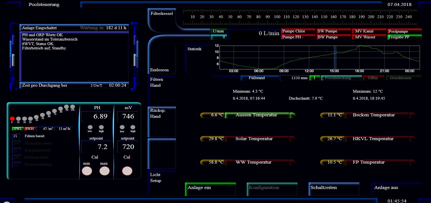Toggle the MV Wasser indicator
Viewport: 431px width, 203px height.
pyautogui.click(x=369, y=37)
